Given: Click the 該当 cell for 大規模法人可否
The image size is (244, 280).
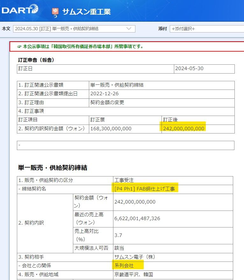Looking at the screenshot, I should tap(173, 248).
